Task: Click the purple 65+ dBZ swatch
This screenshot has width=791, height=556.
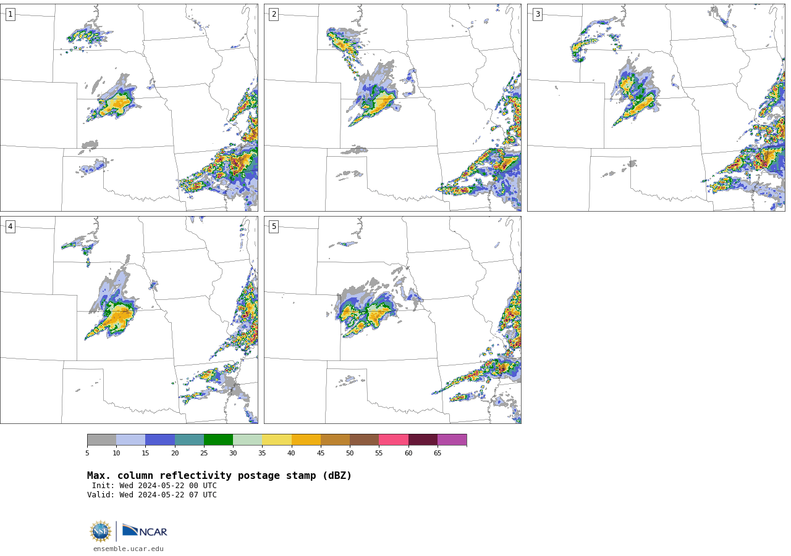Action: click(x=452, y=439)
